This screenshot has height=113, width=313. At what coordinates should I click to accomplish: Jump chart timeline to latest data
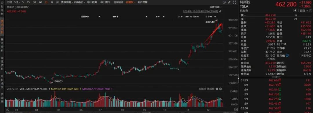point(236,109)
